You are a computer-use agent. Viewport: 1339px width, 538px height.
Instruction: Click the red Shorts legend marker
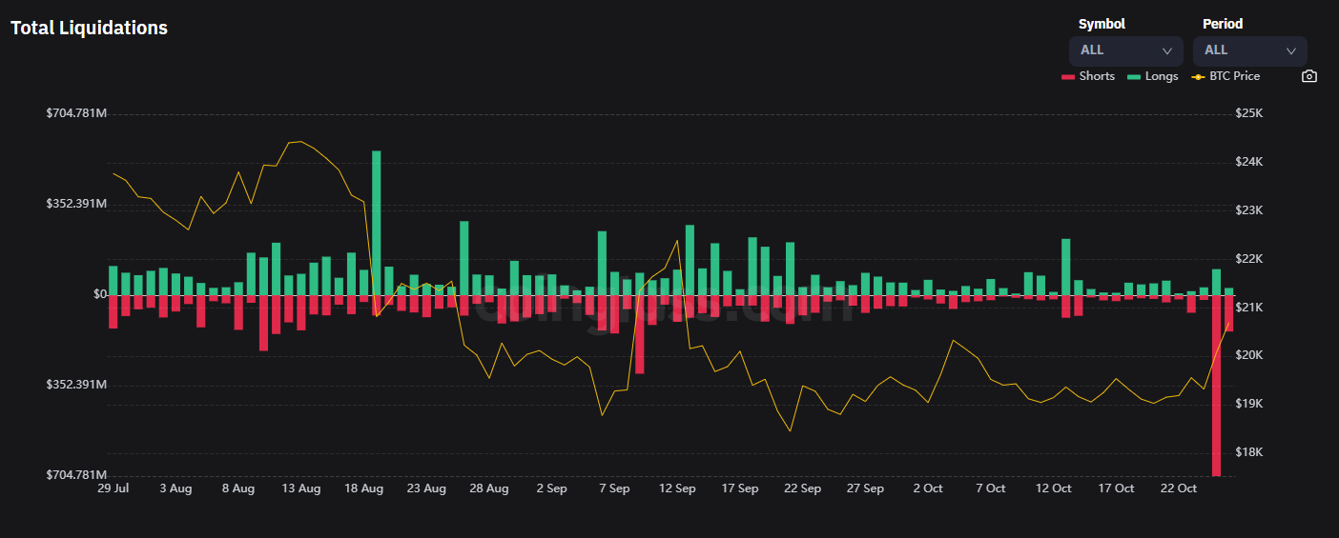tap(1067, 76)
